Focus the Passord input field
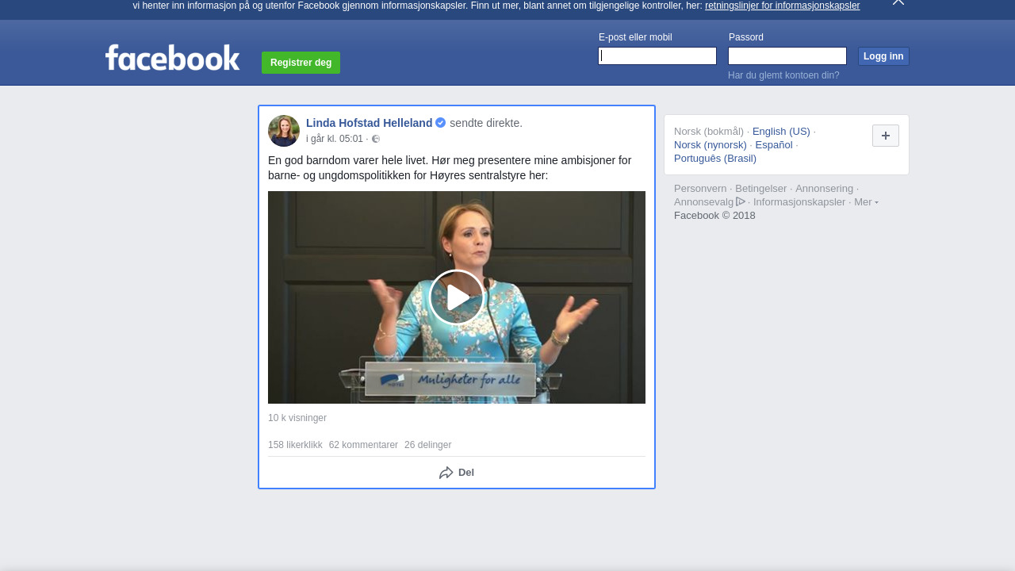The image size is (1015, 571). click(x=787, y=56)
